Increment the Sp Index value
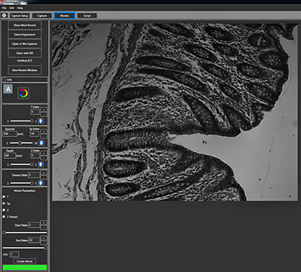301x272 pixels. coord(44,131)
